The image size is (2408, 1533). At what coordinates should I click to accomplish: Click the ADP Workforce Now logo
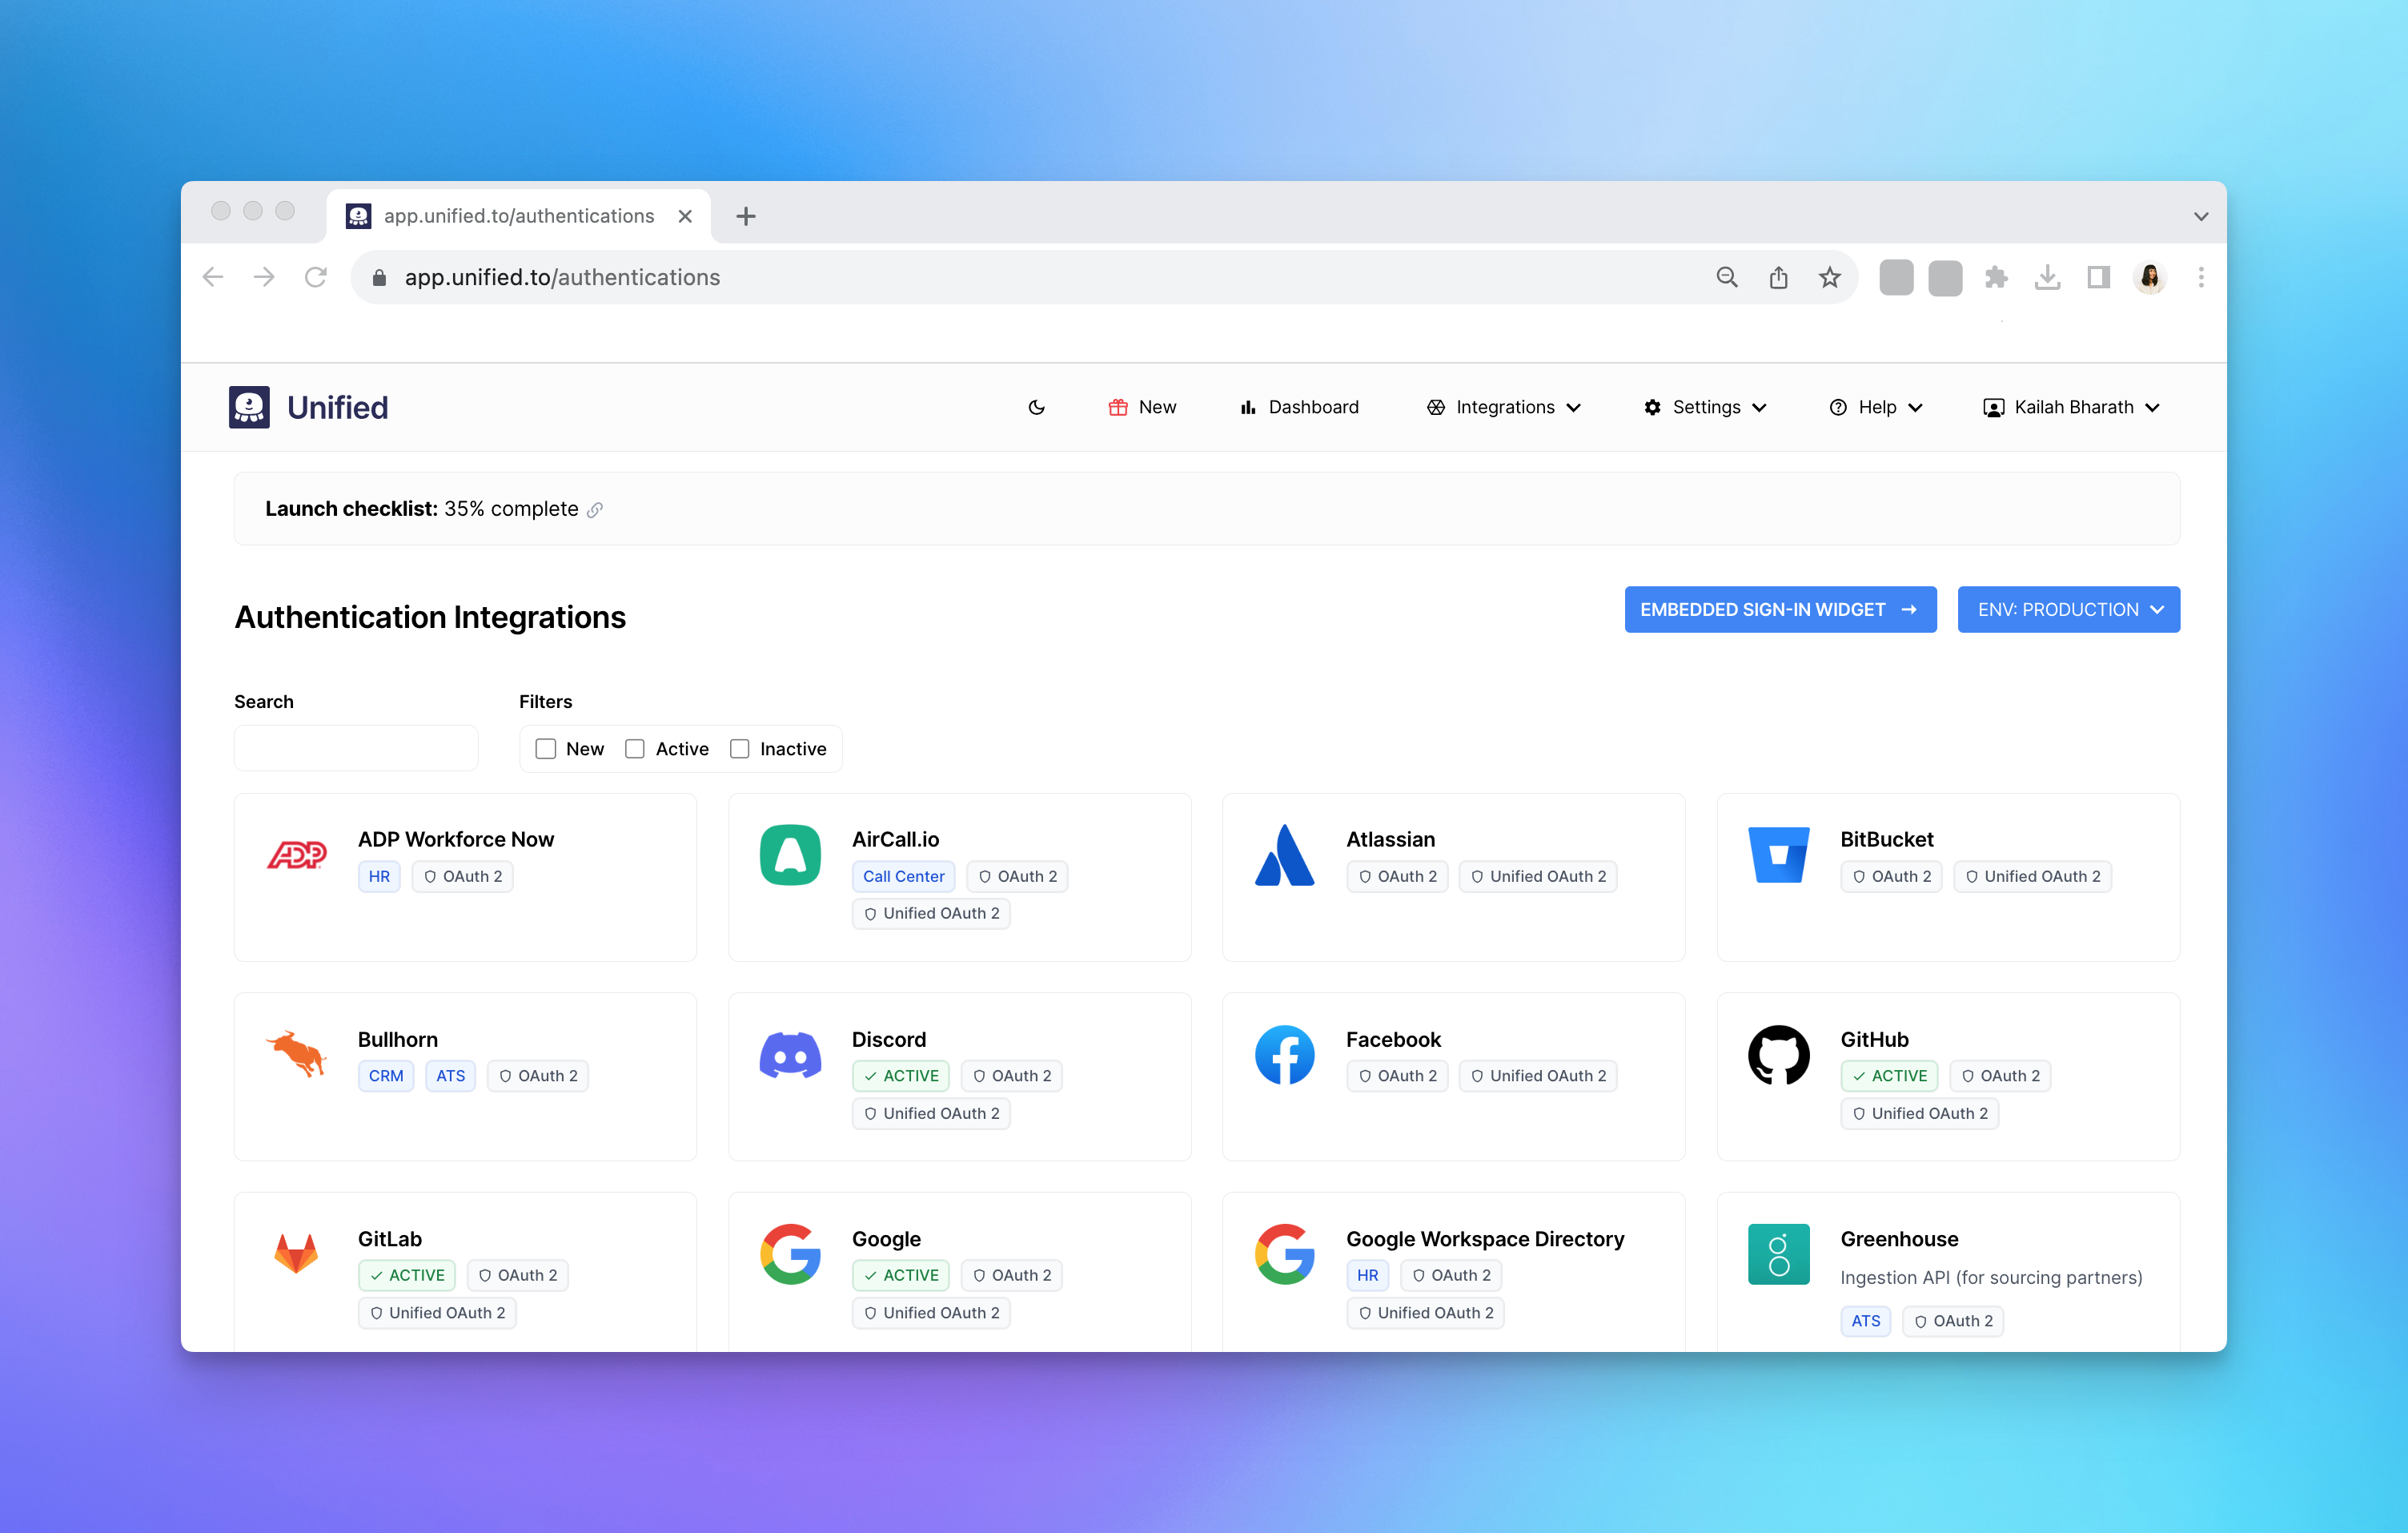(x=297, y=855)
